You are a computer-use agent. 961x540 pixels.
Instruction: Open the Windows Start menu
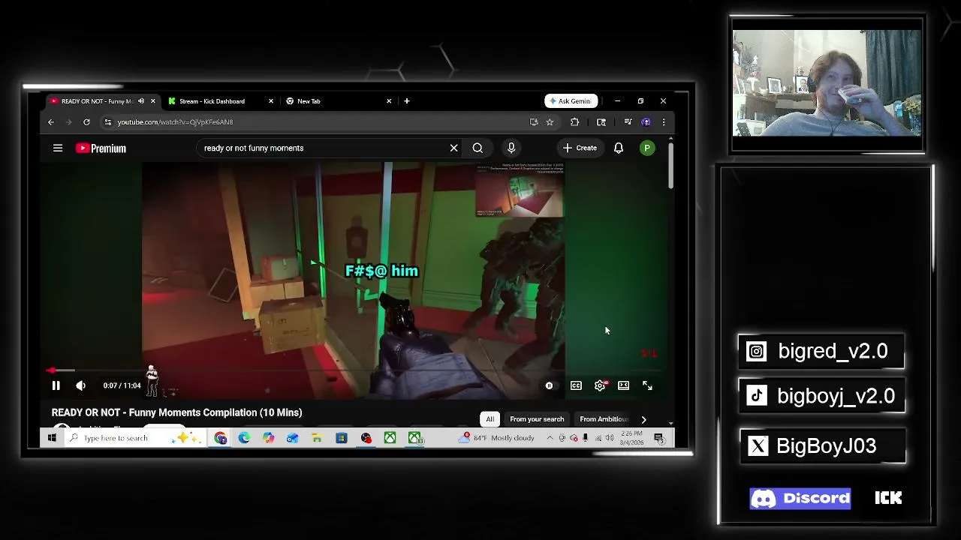(x=52, y=438)
